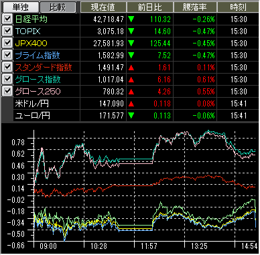260x255 pixels.
Task: Click the red up arrow for 米ドル/円
Action: 131,104
